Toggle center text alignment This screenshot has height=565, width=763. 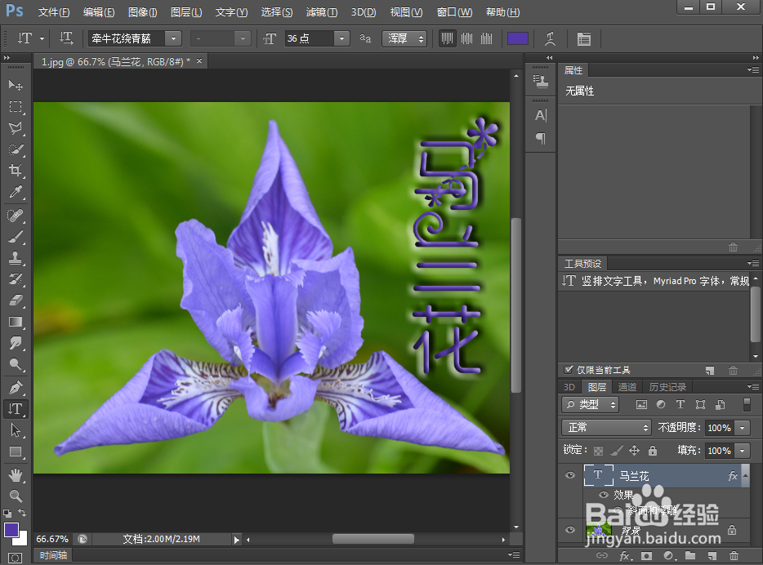[x=466, y=38]
